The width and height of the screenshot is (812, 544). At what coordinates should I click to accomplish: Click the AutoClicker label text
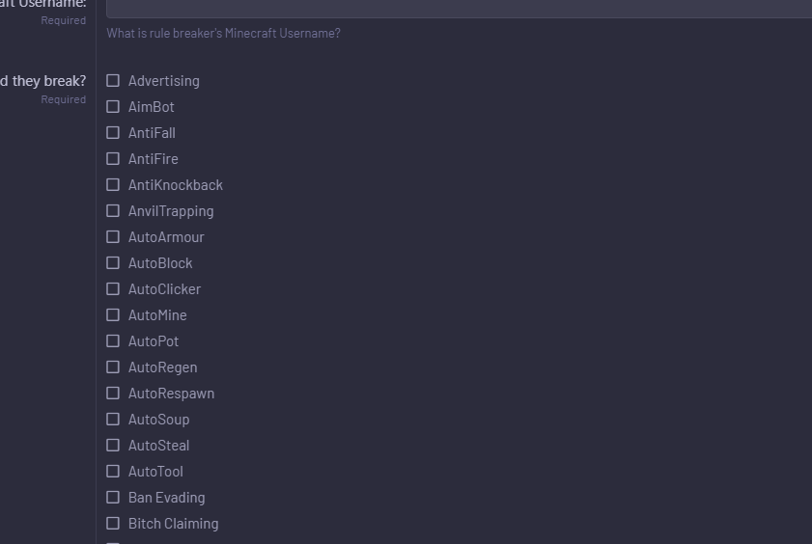point(165,289)
